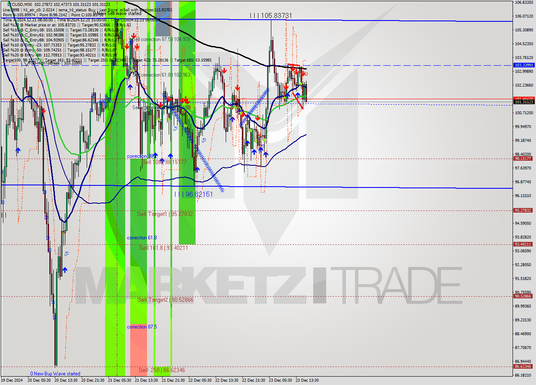
Task: Click the 94.59050 price scale value
Action: tap(524, 223)
